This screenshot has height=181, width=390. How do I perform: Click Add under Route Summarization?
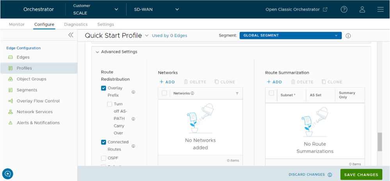274,82
